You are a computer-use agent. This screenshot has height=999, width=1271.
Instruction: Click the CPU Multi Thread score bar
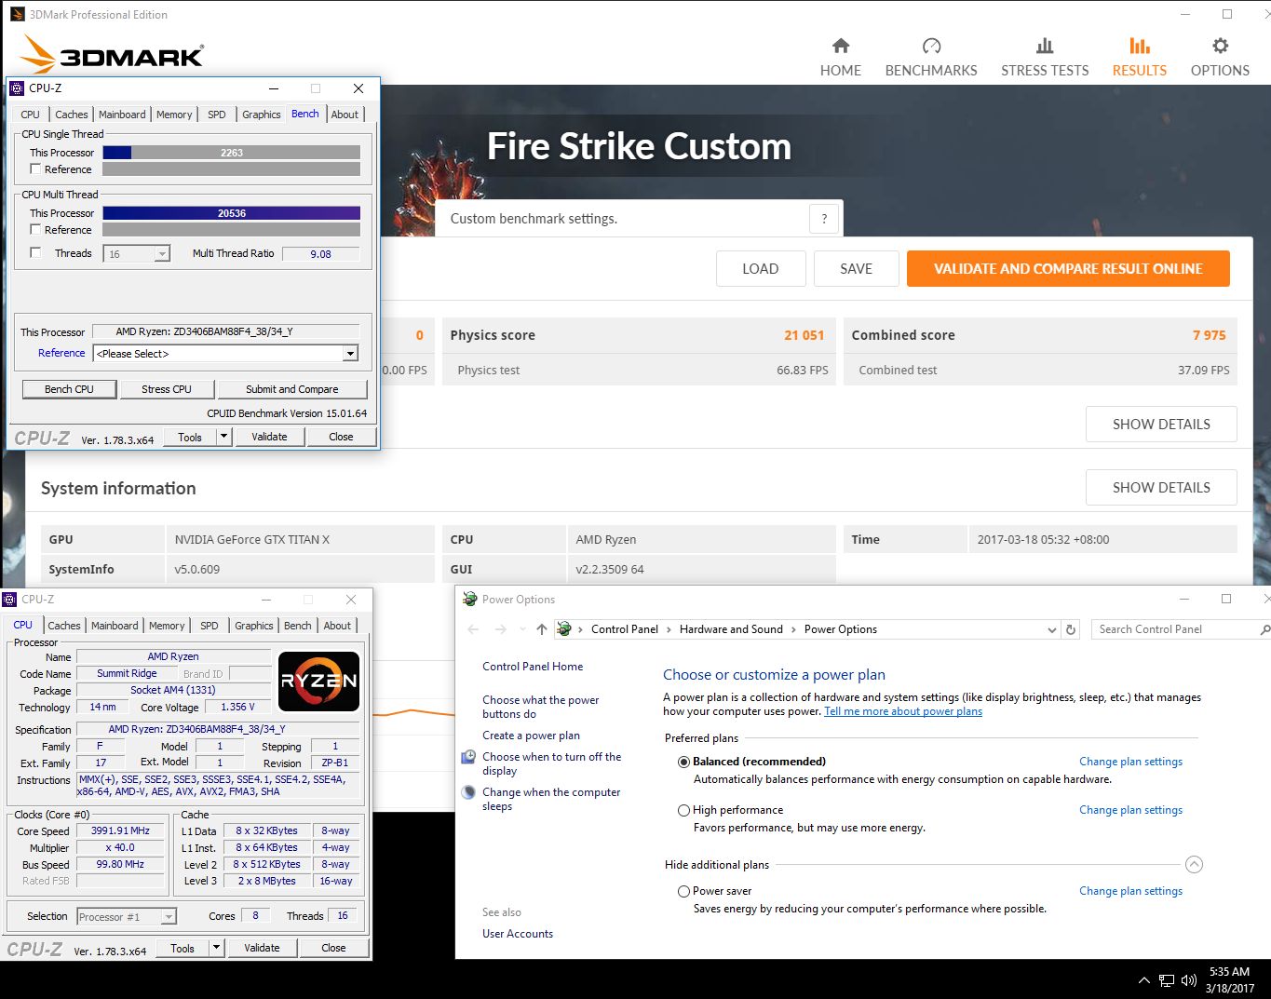pyautogui.click(x=231, y=213)
